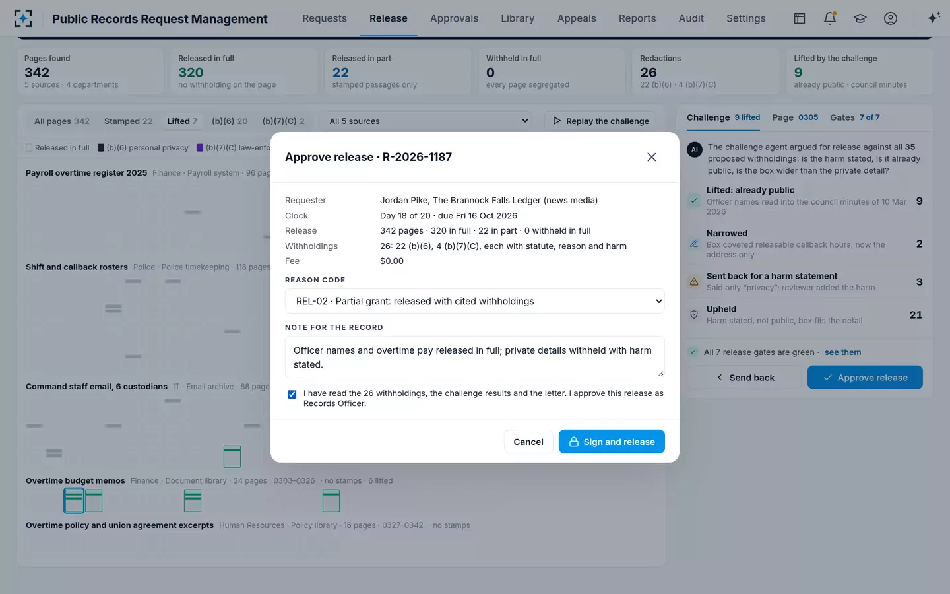Screen dimensions: 950x594
Task: Click the app logo icon
Action: tap(23, 18)
